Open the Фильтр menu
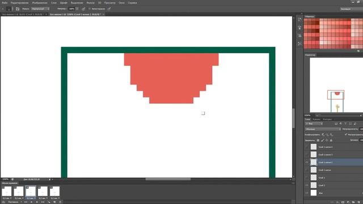This screenshot has height=204, width=363. (x=90, y=3)
